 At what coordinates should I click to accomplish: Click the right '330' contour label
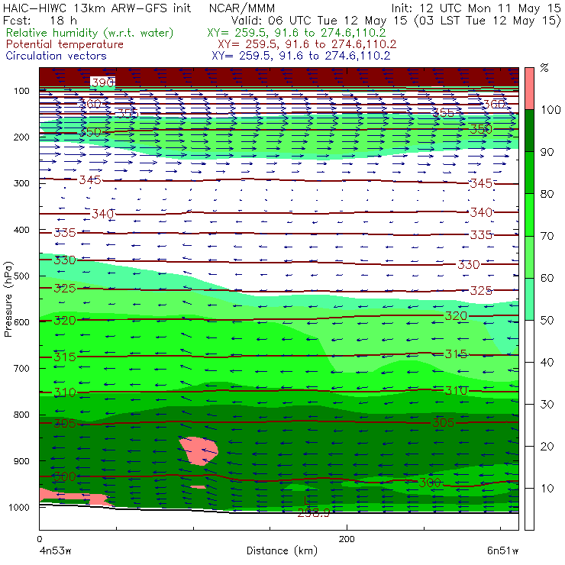coord(469,265)
